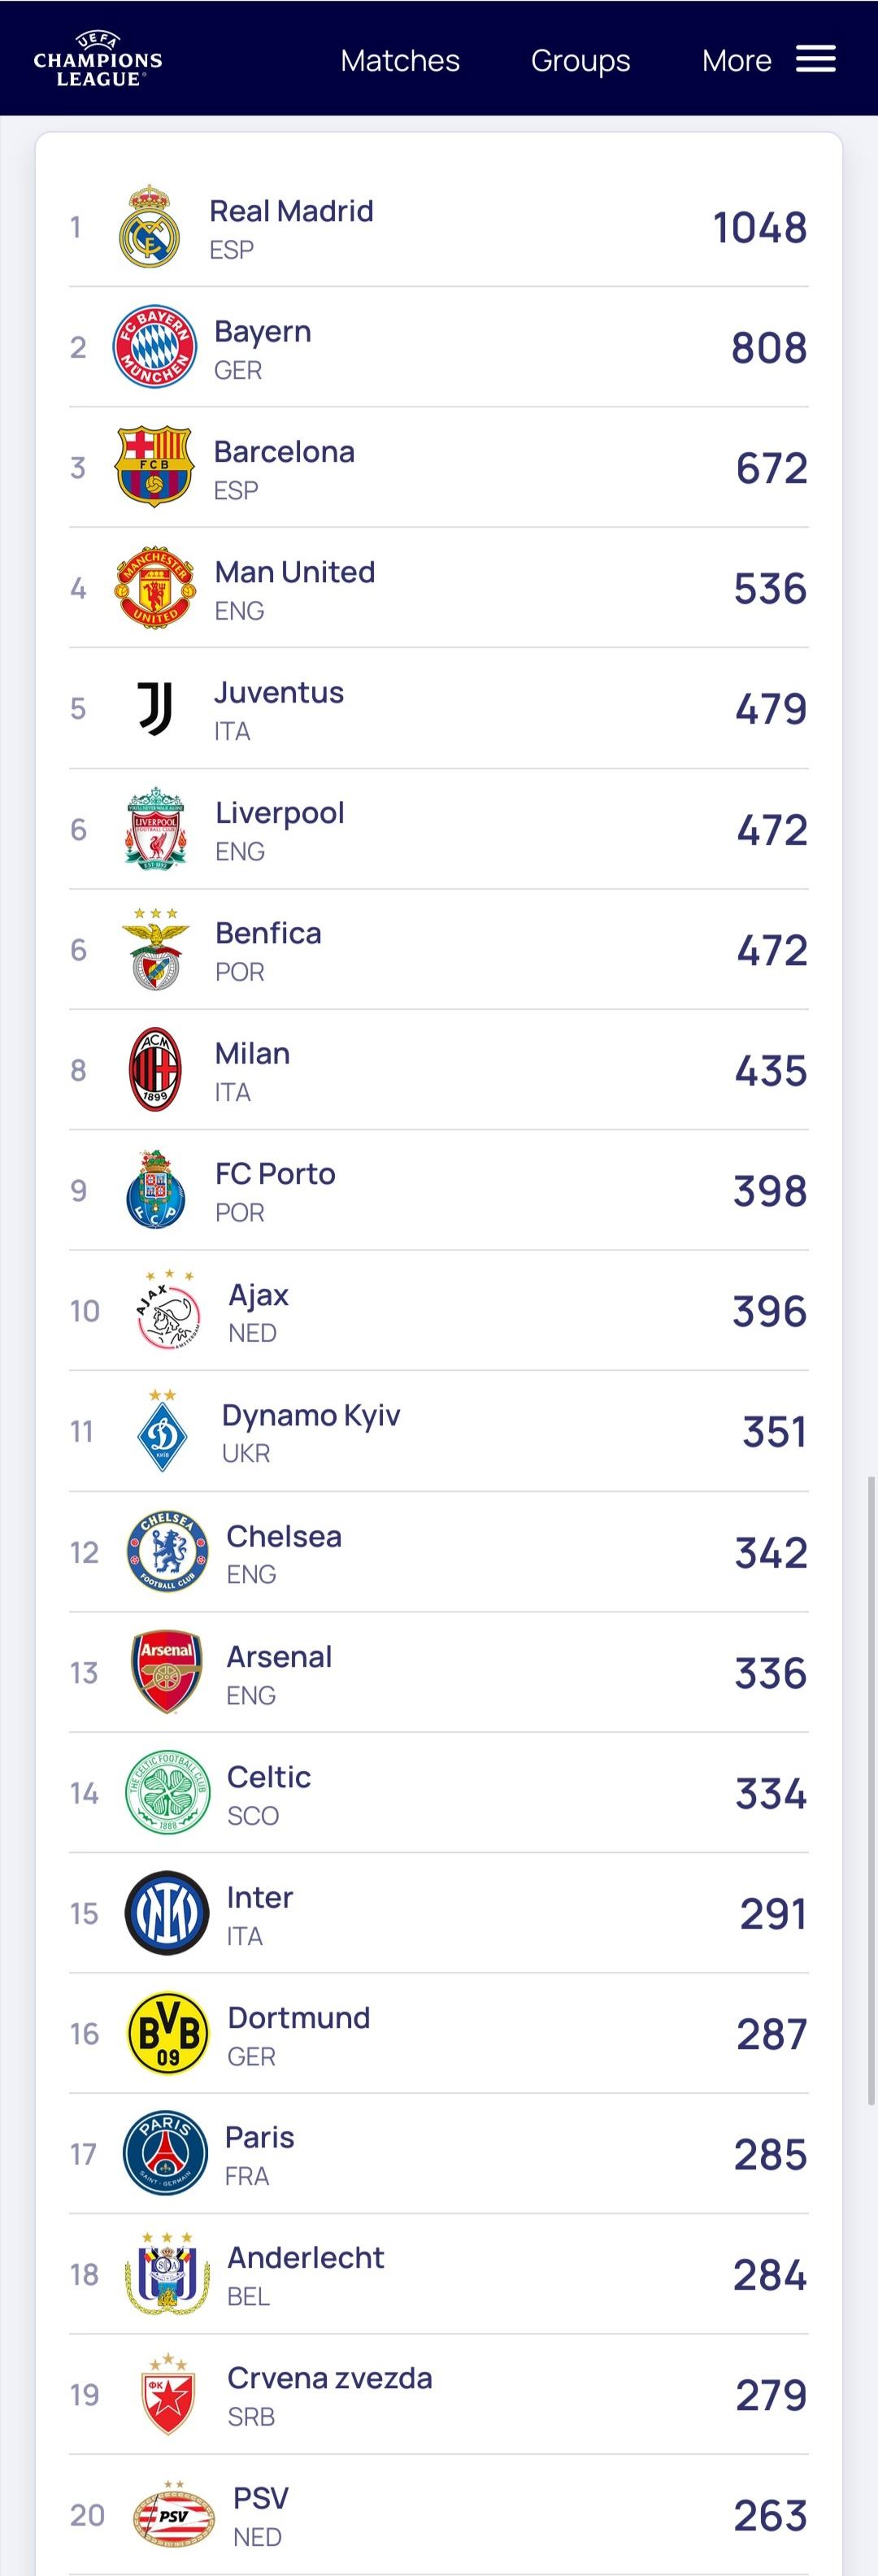Open the hamburger menu icon
Viewport: 878px width, 2576px height.
point(815,59)
